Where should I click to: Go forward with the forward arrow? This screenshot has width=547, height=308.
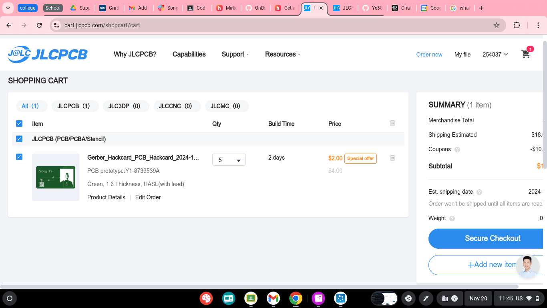point(24,25)
